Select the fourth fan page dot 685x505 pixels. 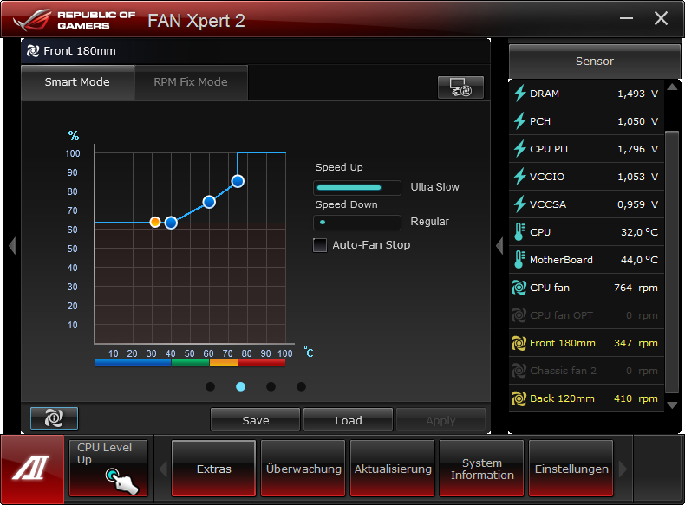(x=301, y=386)
